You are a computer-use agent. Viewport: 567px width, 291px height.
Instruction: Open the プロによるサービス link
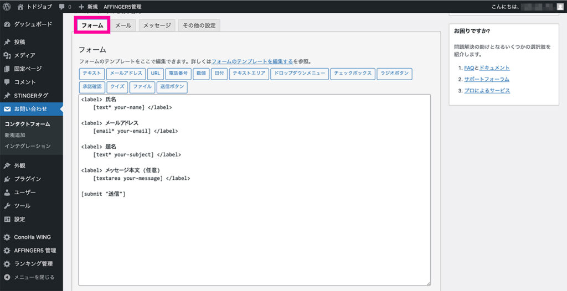point(487,91)
